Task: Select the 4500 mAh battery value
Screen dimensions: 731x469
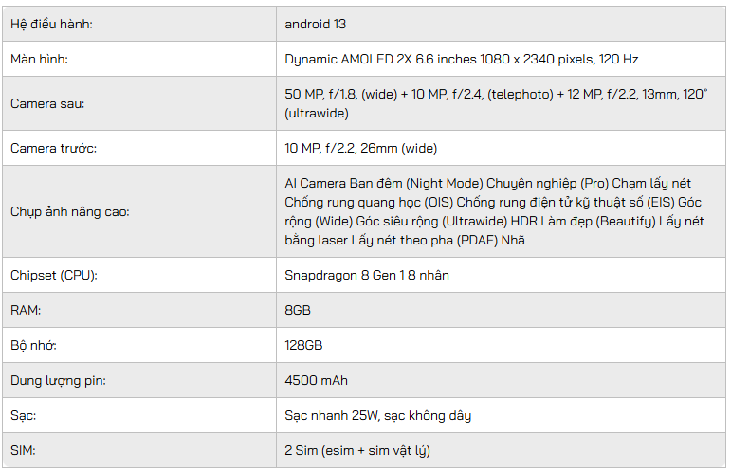Action: [316, 381]
